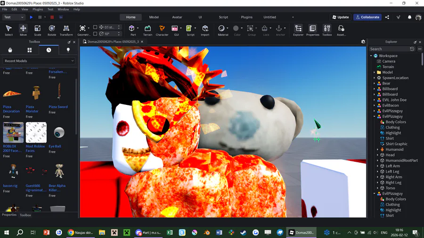424x238 pixels.
Task: Expand the EVIL John Doe node
Action: coord(375,100)
